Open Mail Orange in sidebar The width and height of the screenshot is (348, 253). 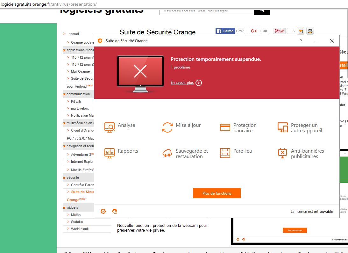tap(80, 71)
